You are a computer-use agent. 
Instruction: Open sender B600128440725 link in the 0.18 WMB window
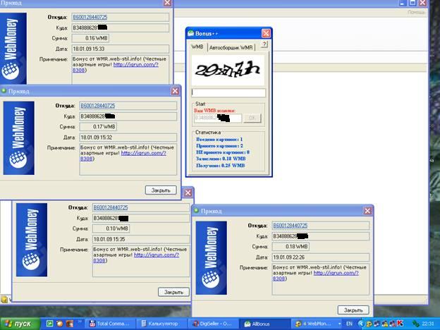(291, 226)
